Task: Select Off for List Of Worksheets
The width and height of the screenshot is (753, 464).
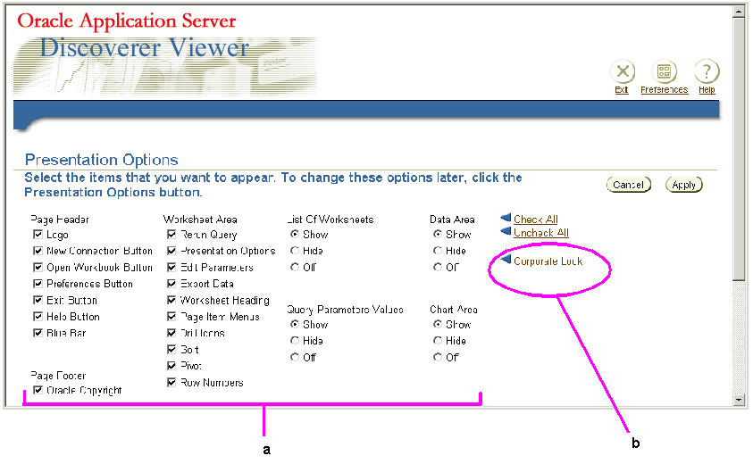Action: [x=295, y=267]
